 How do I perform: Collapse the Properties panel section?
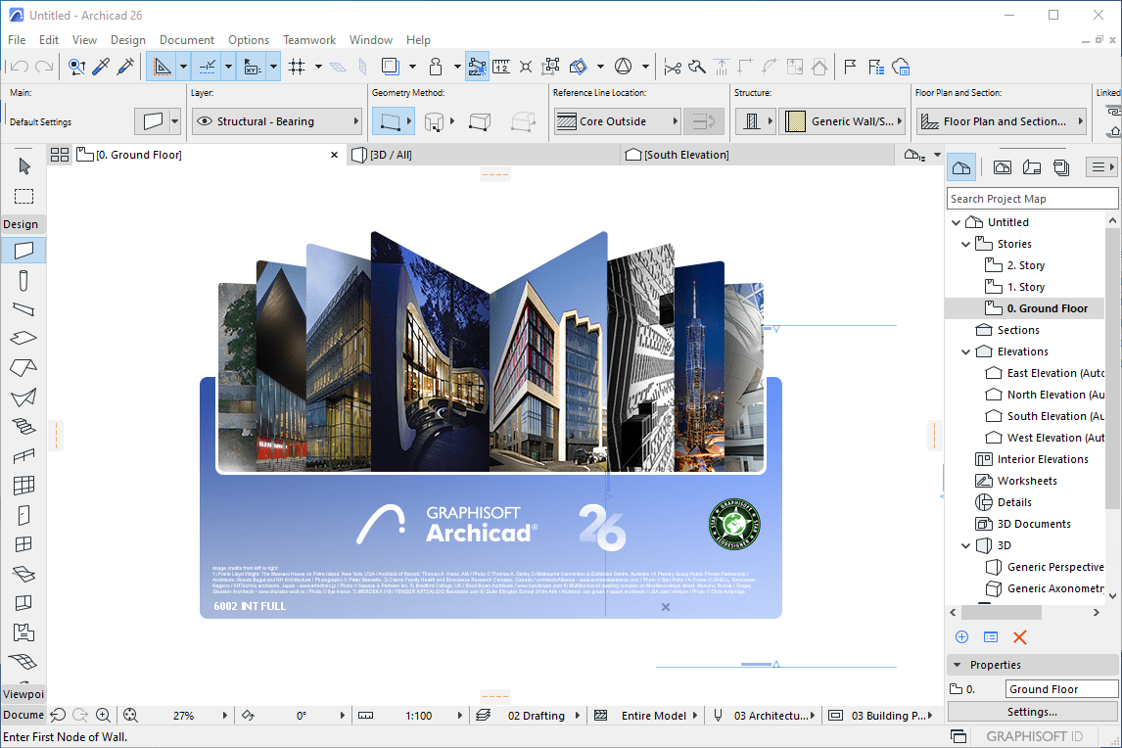[958, 665]
